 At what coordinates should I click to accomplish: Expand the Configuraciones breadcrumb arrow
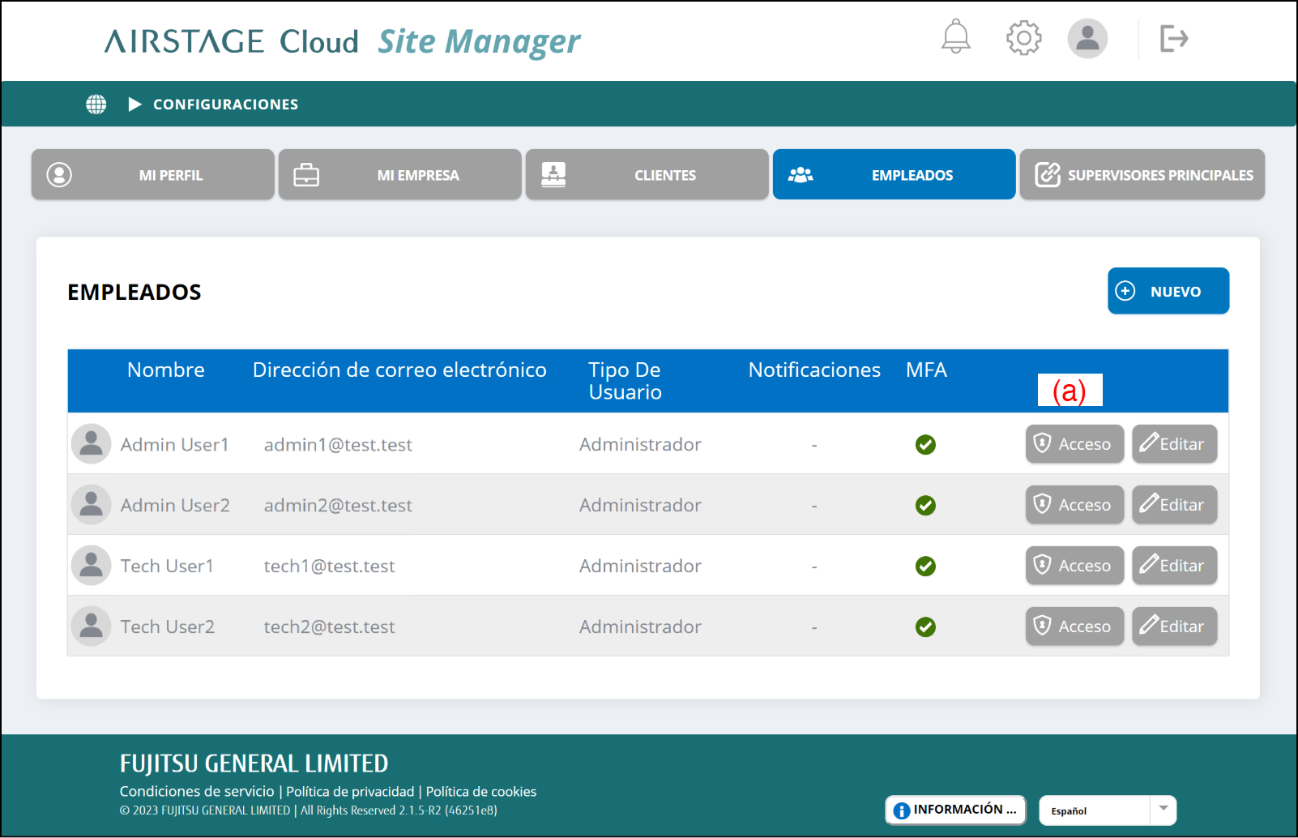135,105
